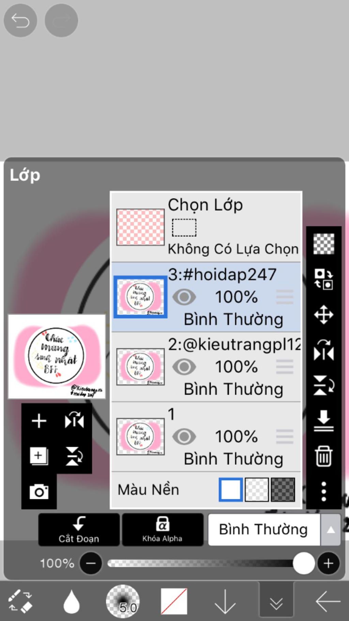Tap the Cắt Đoạn clipping button
This screenshot has width=349, height=621.
pyautogui.click(x=79, y=530)
